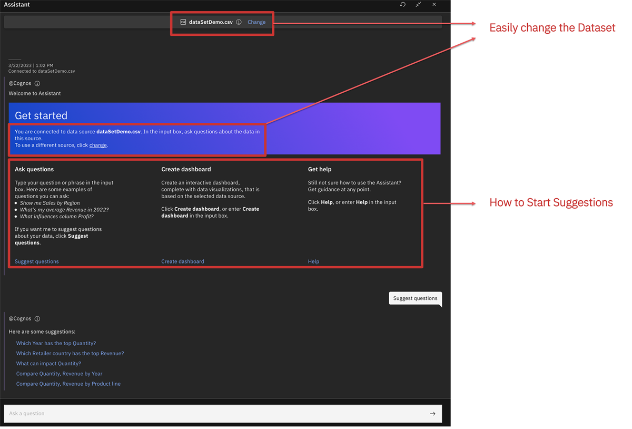Click 'Compare Quantity, Revenue by Product line'
Viewport: 632px width, 429px height.
[x=68, y=384]
